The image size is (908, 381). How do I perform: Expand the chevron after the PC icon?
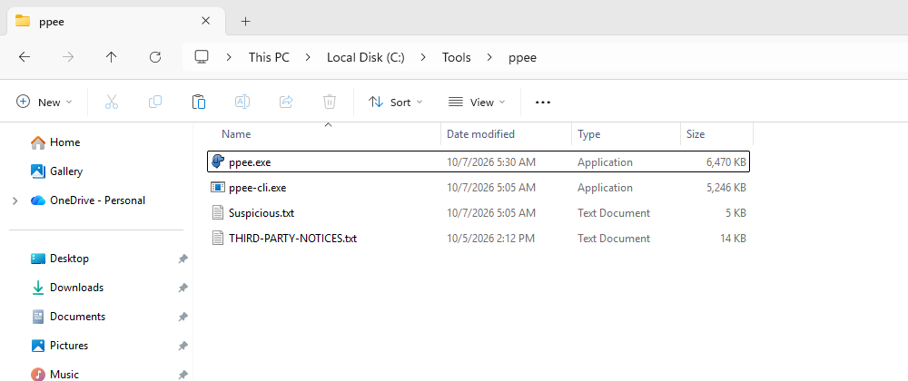[x=230, y=57]
